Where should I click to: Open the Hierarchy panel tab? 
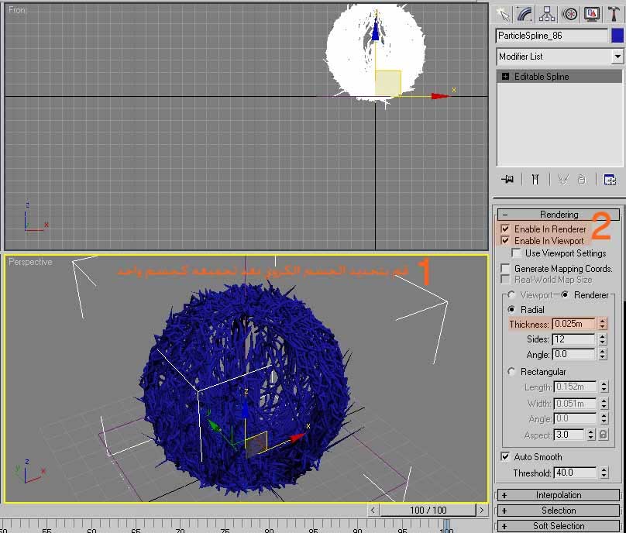546,15
